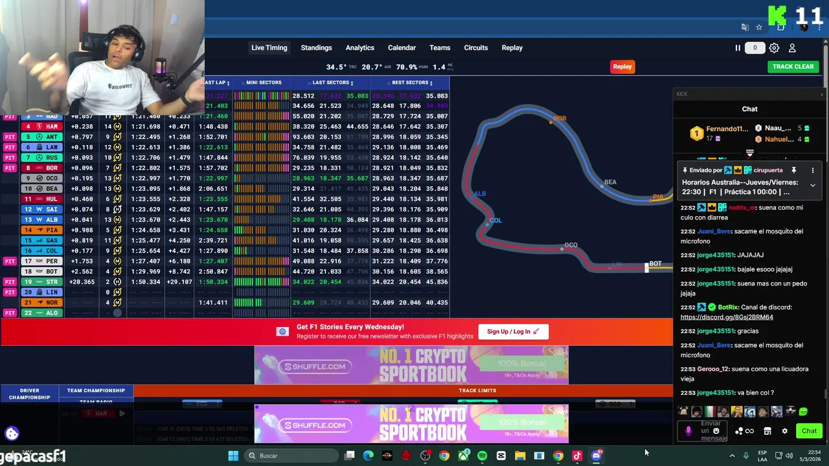
Task: Expand the pinned message chevron
Action: pos(813,185)
